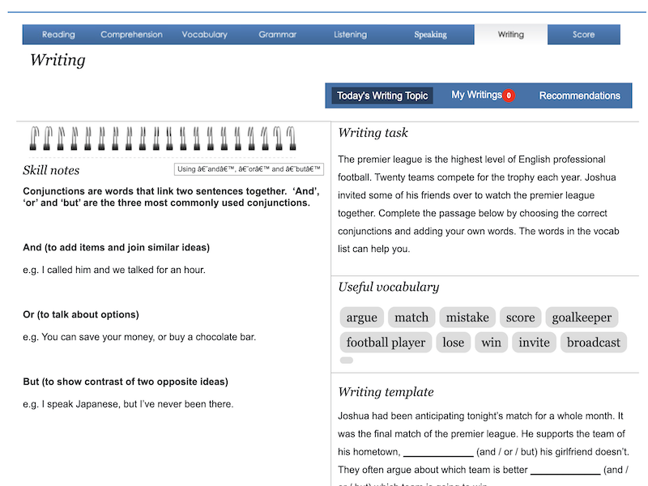Open the Score tab
The image size is (648, 486).
coord(583,35)
